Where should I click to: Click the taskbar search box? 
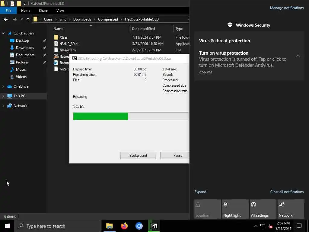pos(58,226)
